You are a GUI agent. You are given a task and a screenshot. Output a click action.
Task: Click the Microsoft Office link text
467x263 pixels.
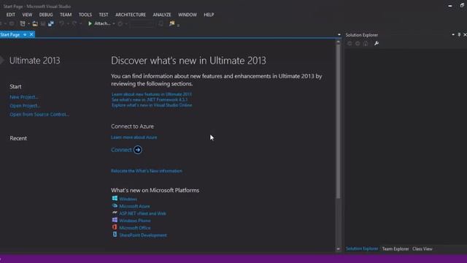135,228
